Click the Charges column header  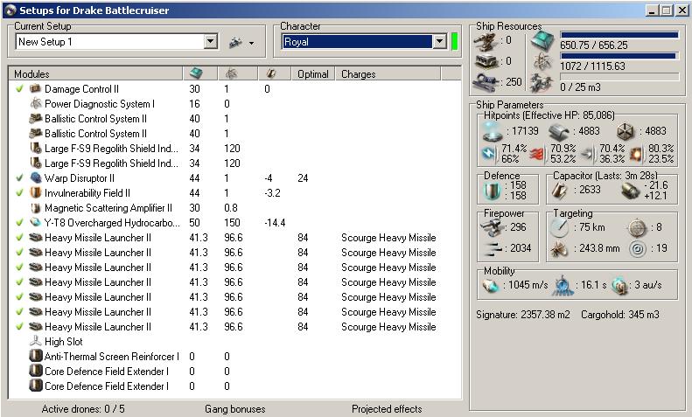[x=358, y=74]
